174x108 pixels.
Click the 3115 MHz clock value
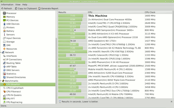150,34
